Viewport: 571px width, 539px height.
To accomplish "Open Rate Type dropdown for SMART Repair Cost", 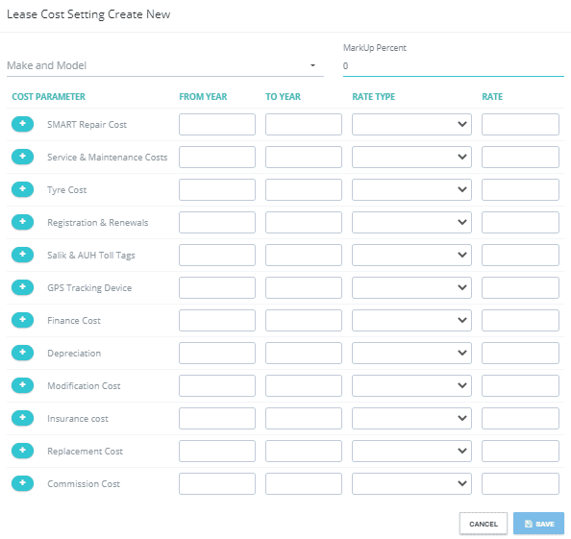I will [x=411, y=125].
